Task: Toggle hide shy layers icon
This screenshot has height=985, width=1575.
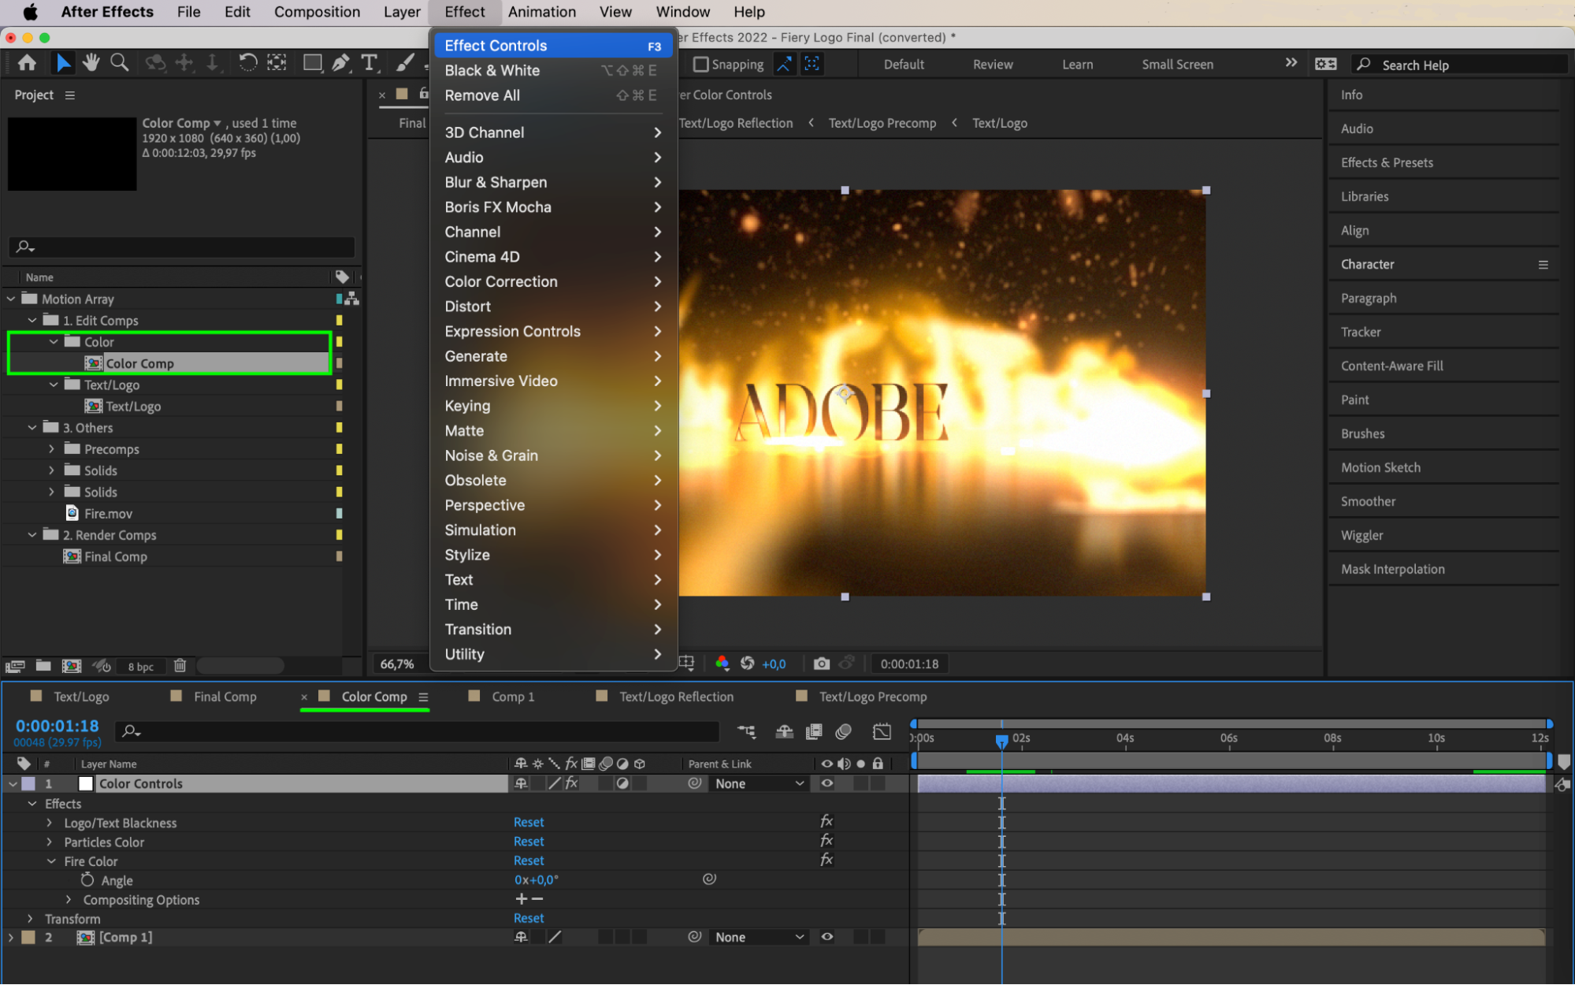Action: click(784, 732)
